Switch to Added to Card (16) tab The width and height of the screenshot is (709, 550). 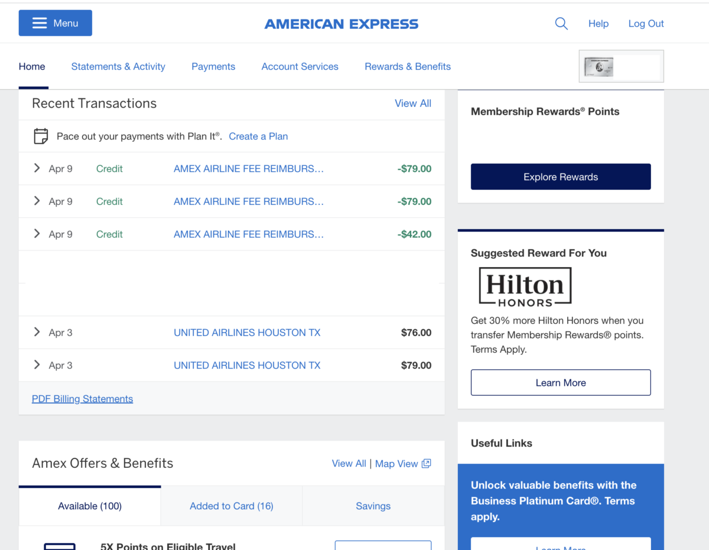(232, 506)
